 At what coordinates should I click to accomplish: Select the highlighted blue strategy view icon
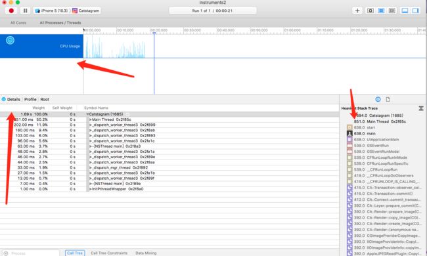tap(381, 11)
